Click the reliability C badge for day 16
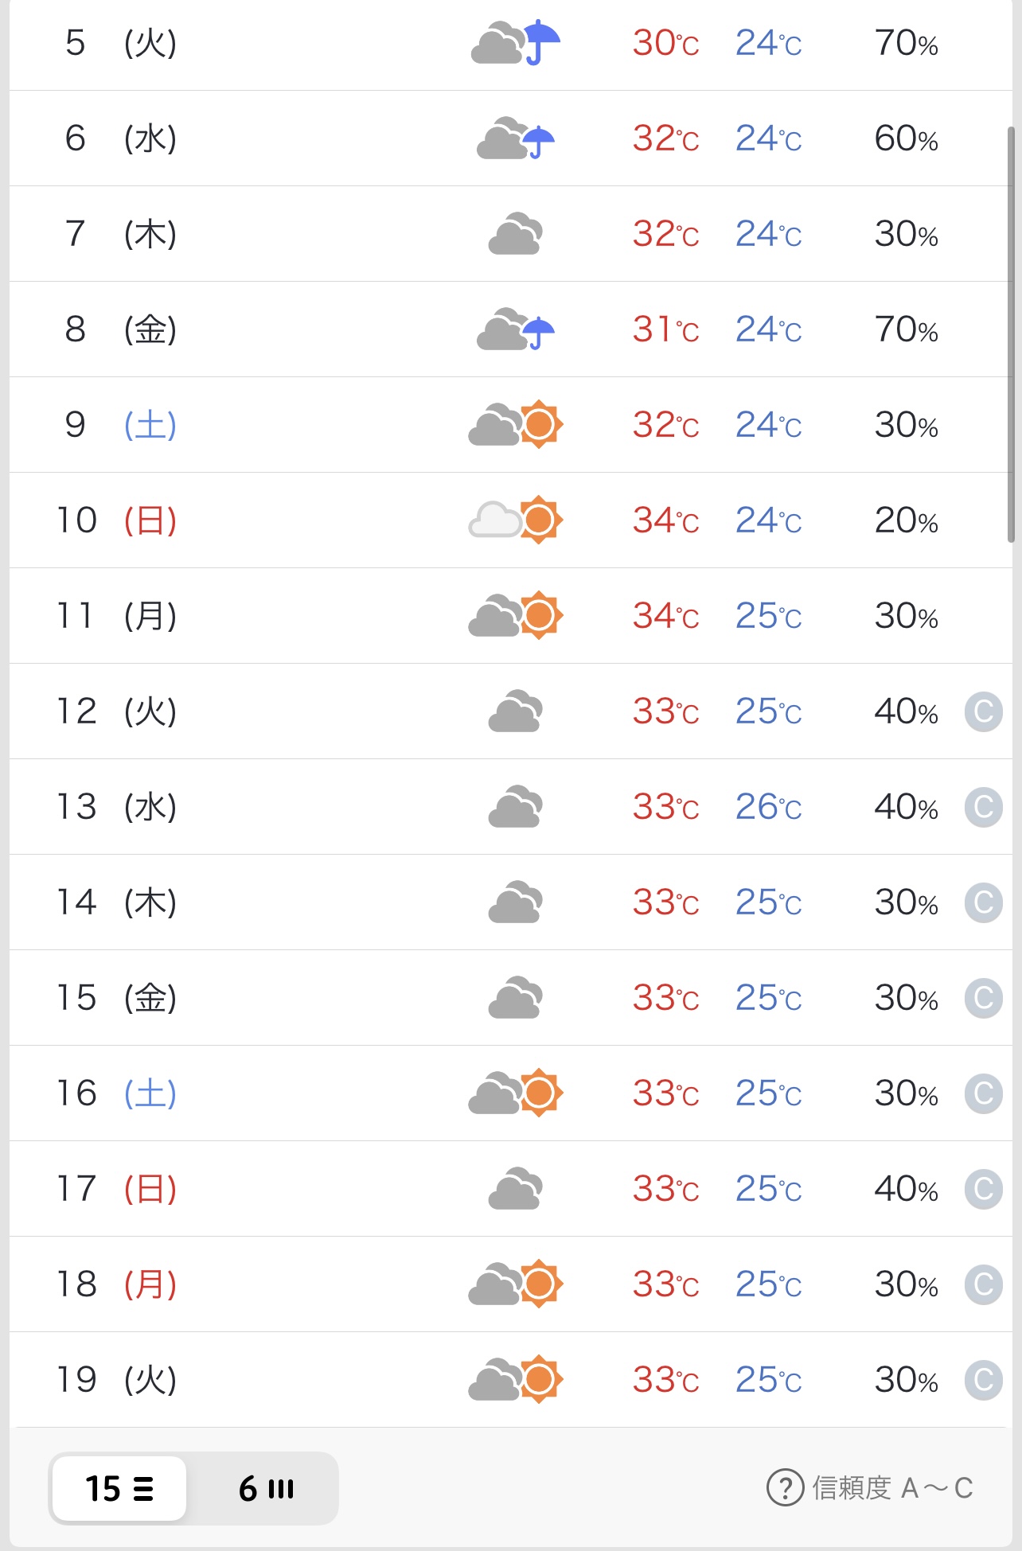Image resolution: width=1022 pixels, height=1551 pixels. (x=983, y=1093)
